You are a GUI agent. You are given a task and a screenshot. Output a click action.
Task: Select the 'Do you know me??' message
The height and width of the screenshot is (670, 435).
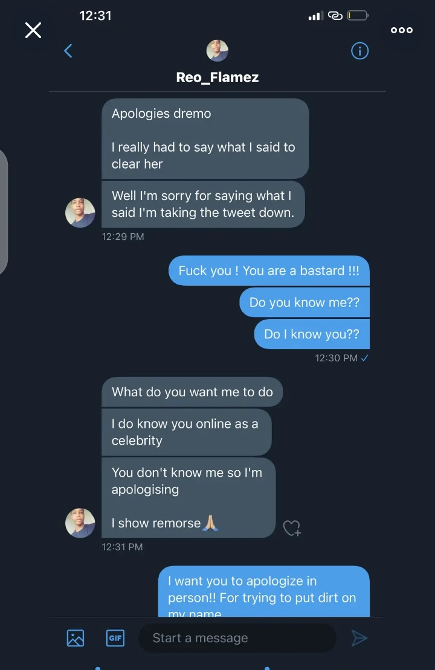[x=304, y=303]
